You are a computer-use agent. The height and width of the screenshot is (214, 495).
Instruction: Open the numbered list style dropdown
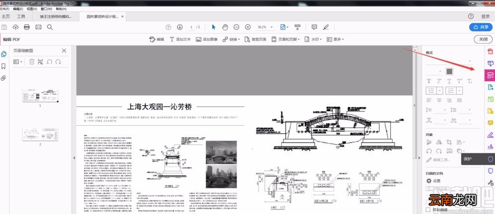pyautogui.click(x=461, y=91)
